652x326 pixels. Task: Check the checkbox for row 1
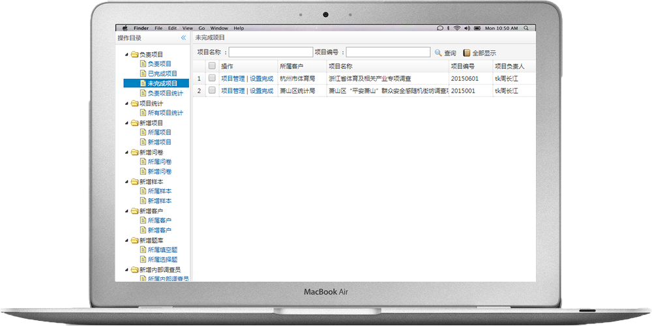[x=212, y=78]
